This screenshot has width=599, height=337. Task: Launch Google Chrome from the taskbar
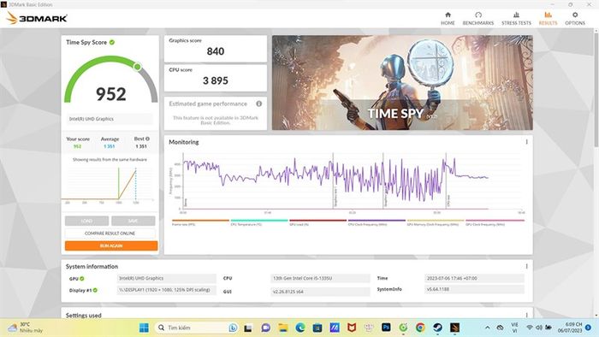(x=420, y=328)
